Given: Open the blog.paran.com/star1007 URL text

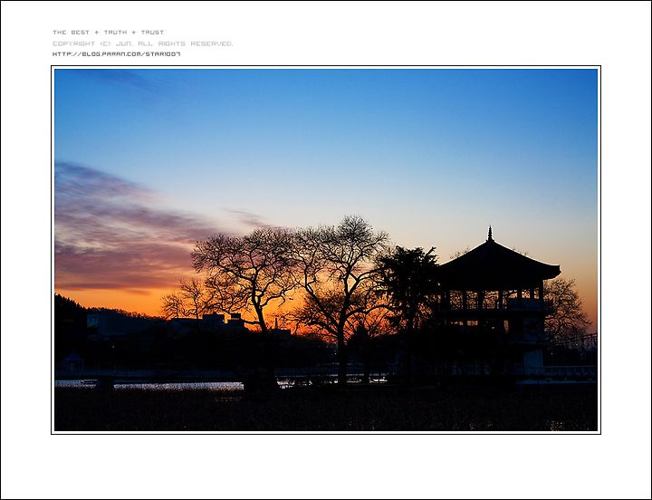Looking at the screenshot, I should 117,54.
